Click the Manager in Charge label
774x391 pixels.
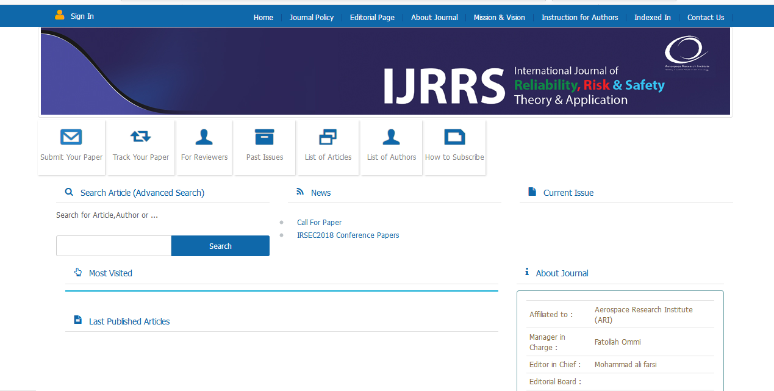547,342
